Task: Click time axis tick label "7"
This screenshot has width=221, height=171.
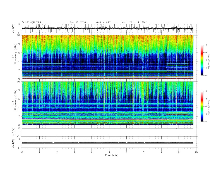Action: pyautogui.click(x=144, y=152)
